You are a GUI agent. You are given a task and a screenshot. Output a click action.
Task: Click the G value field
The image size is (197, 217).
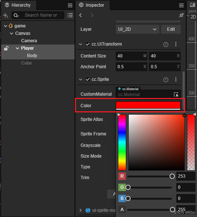[186, 187]
